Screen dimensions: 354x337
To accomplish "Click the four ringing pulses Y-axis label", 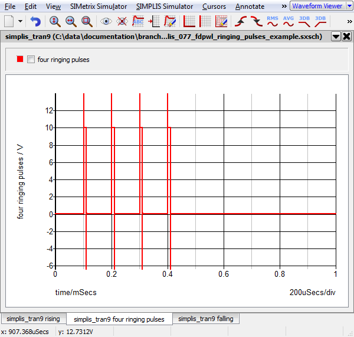I will tap(21, 180).
